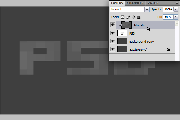Select the layer named PSD
Screen dimensions: 180x120
click(132, 33)
